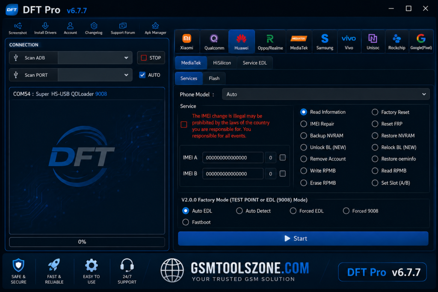The height and width of the screenshot is (292, 438).
Task: Enable the IMEI A checkbox
Action: (283, 157)
